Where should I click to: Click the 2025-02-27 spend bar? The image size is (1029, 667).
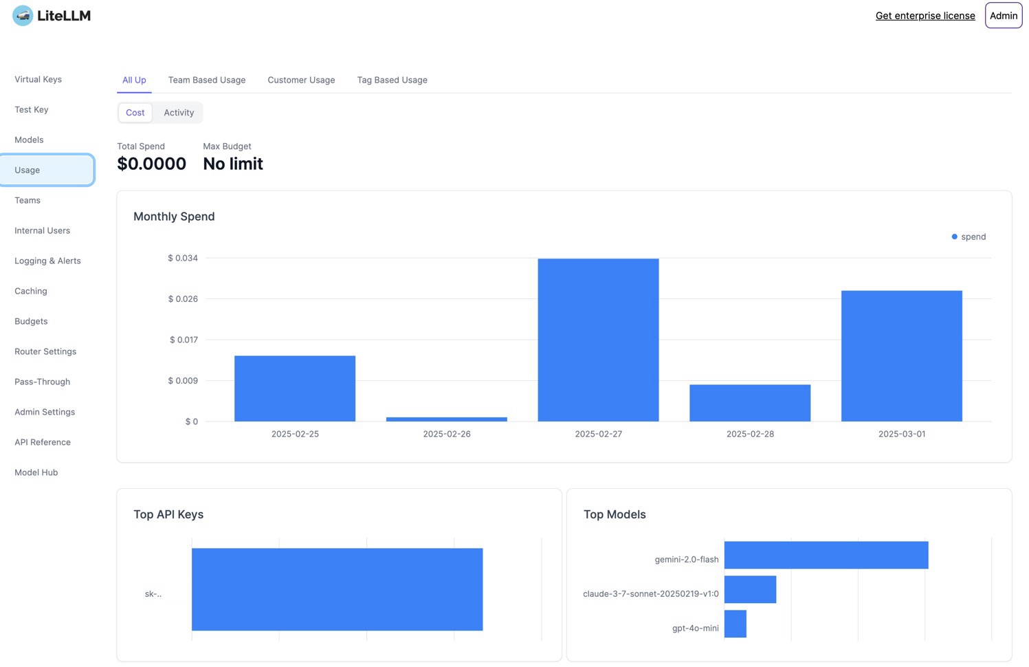(598, 340)
